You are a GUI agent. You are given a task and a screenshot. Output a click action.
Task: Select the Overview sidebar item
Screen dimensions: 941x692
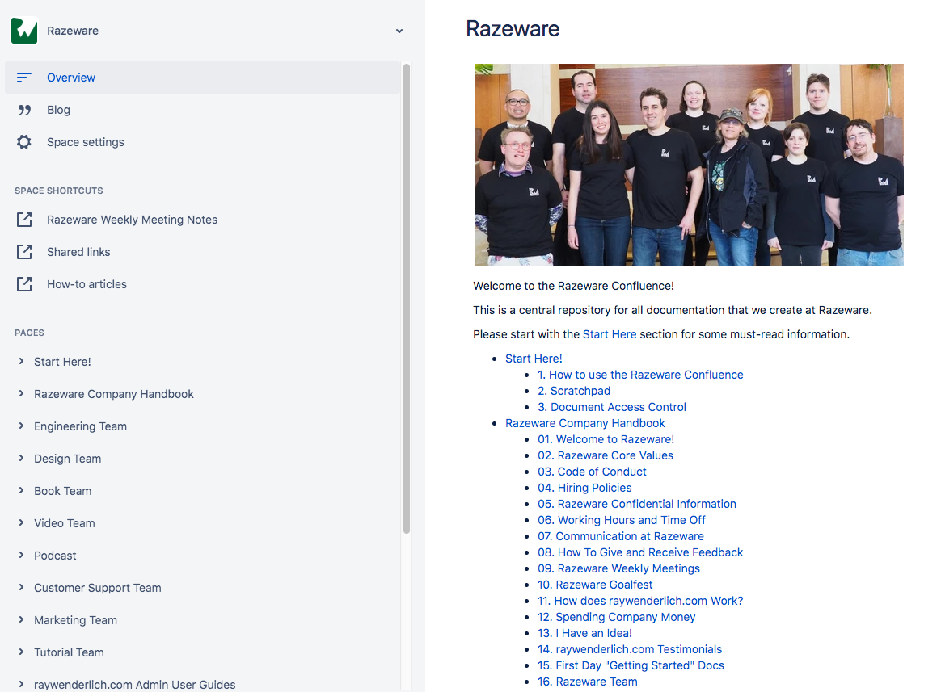coord(202,78)
